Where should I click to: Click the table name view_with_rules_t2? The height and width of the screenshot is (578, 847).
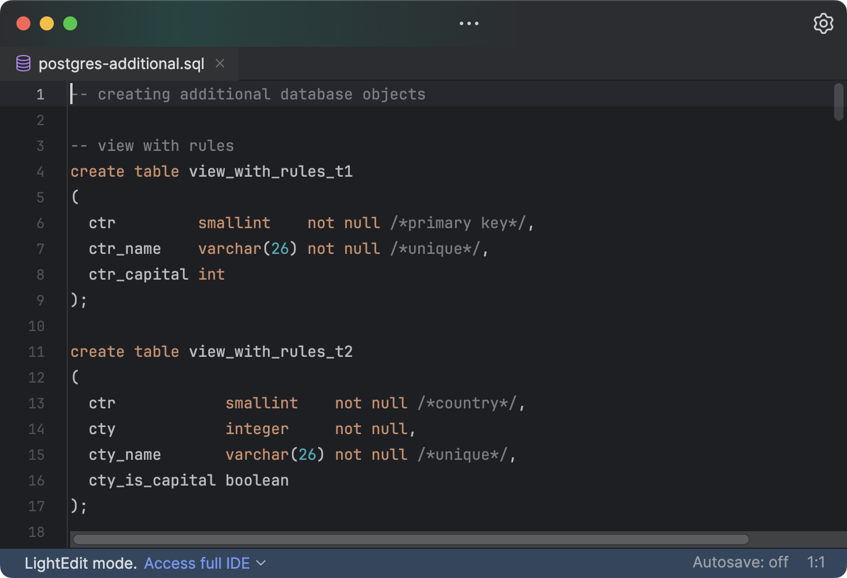[271, 352]
